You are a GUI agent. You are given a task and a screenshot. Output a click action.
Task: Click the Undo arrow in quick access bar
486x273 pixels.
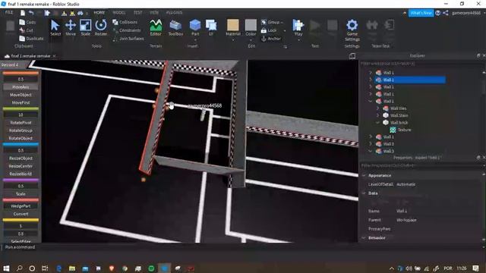[x=31, y=13]
